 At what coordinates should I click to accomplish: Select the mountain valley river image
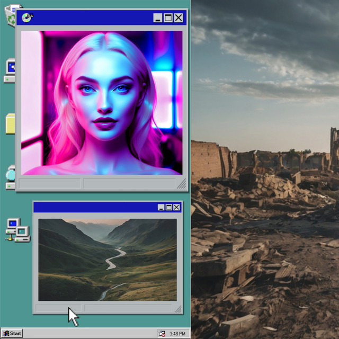coord(108,260)
